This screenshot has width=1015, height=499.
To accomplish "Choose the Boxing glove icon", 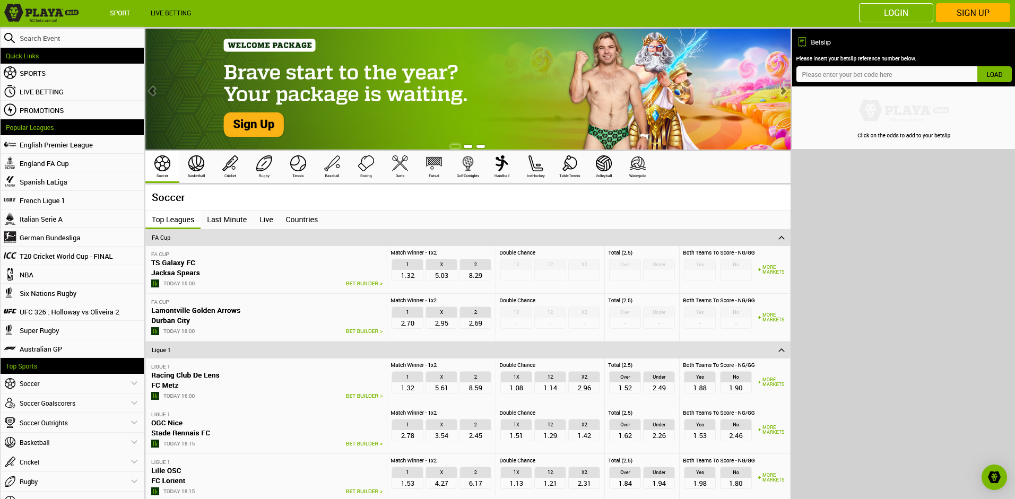I will click(366, 166).
